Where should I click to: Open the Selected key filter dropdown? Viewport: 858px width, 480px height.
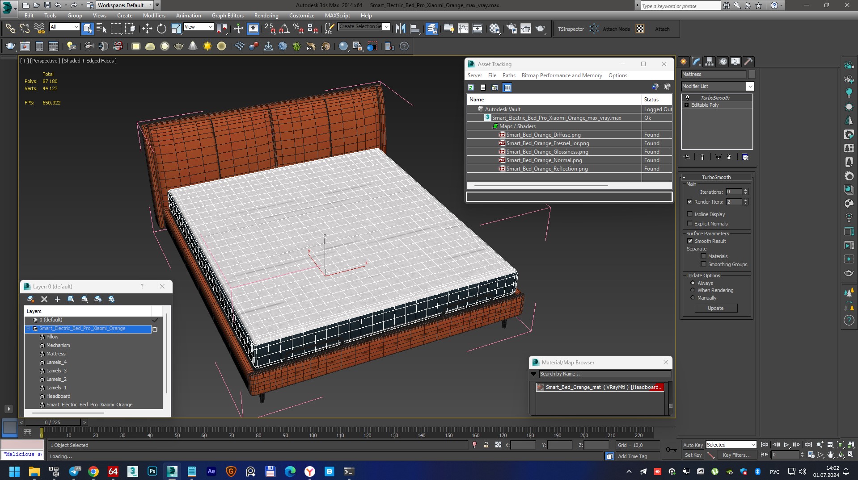[731, 445]
